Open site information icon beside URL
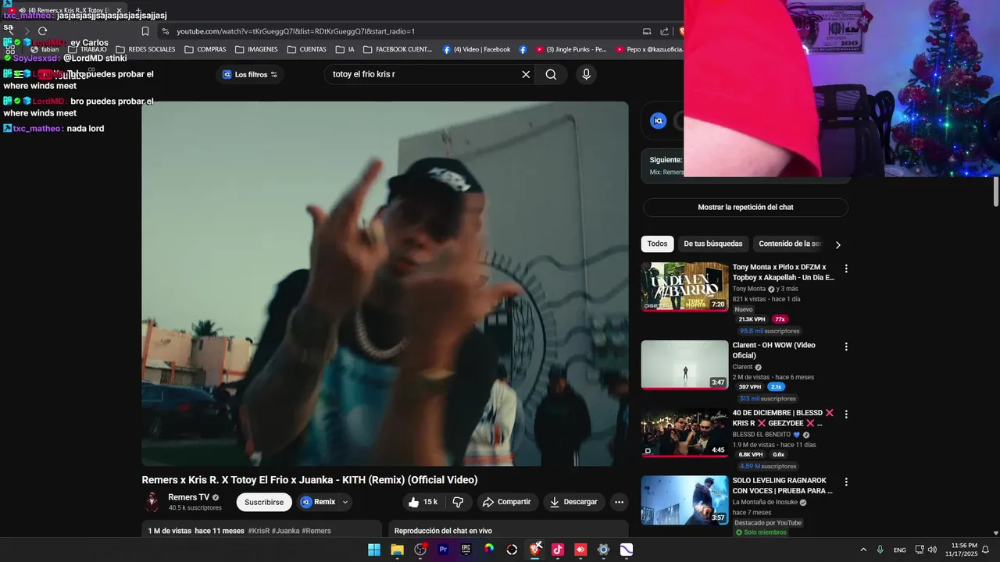The image size is (1000, 562). tap(164, 31)
